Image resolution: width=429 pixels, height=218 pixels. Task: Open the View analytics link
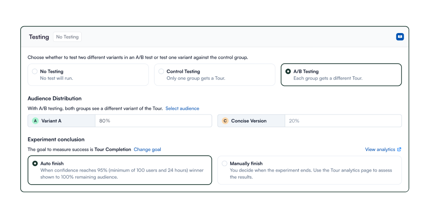pos(380,149)
